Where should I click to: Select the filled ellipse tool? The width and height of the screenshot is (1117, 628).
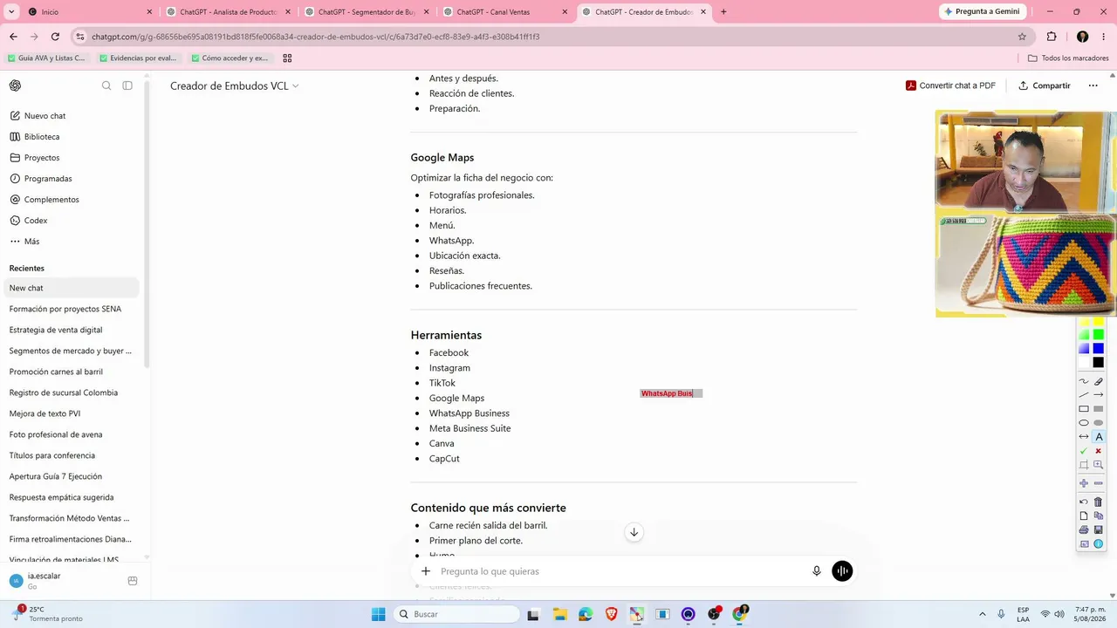point(1099,423)
